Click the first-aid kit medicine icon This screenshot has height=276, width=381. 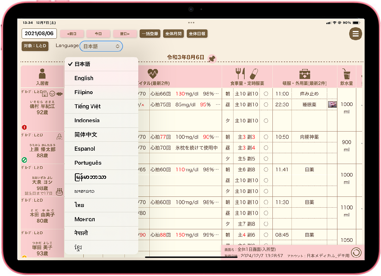(x=305, y=74)
